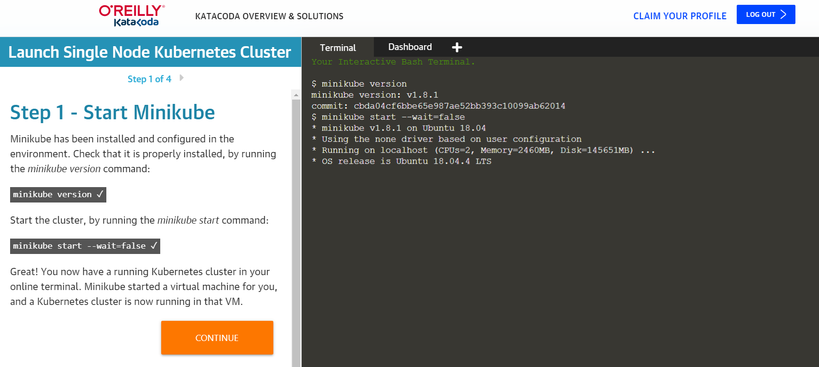The width and height of the screenshot is (819, 367).
Task: Go to the next step using the arrow beside Step 1 of 4
Action: point(181,78)
